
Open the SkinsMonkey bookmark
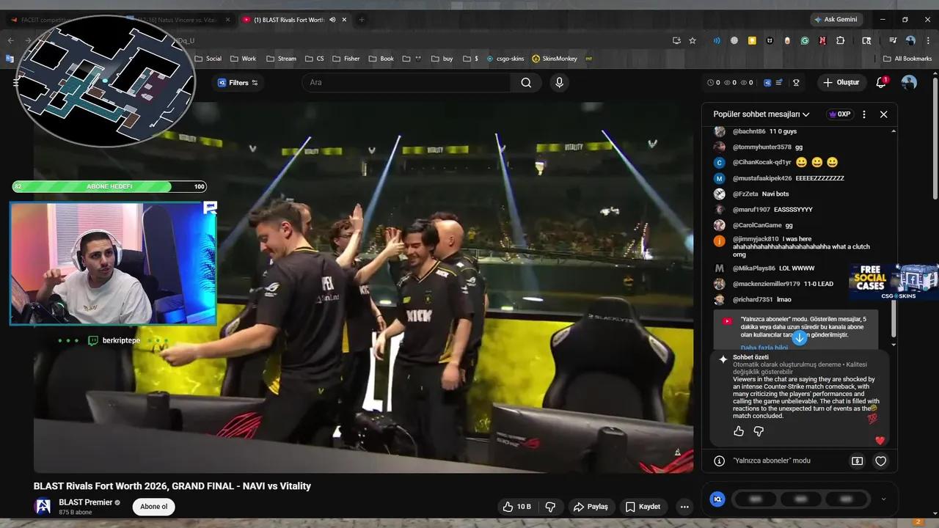coord(555,59)
